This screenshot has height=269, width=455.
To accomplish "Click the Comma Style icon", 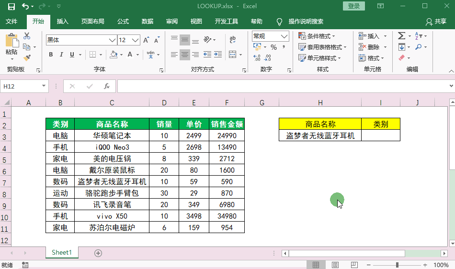I will click(x=284, y=47).
